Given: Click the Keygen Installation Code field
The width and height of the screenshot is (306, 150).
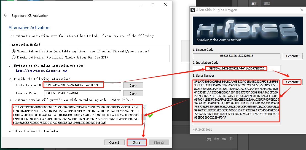Looking at the screenshot, I should 237,69.
